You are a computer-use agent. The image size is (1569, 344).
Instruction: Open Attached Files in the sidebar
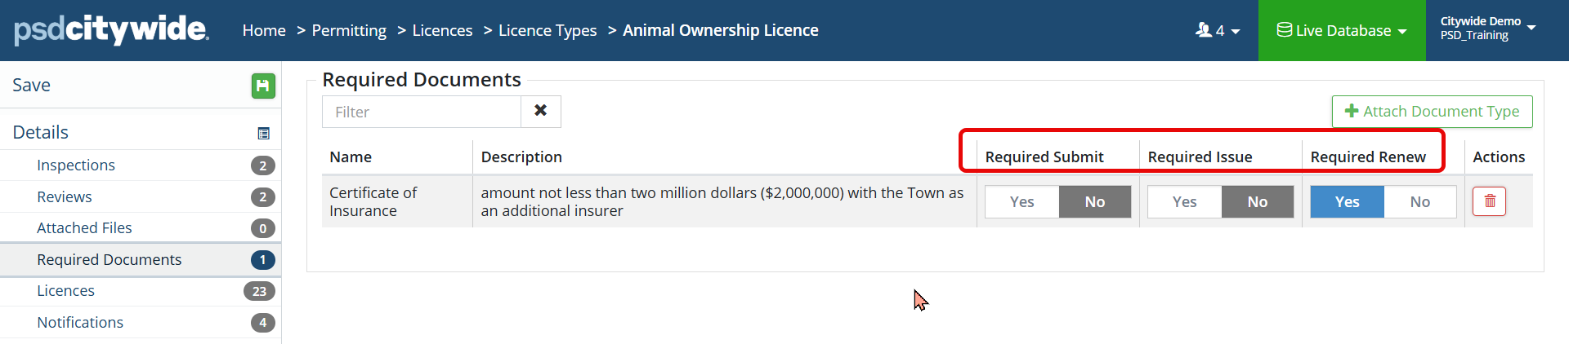point(84,228)
